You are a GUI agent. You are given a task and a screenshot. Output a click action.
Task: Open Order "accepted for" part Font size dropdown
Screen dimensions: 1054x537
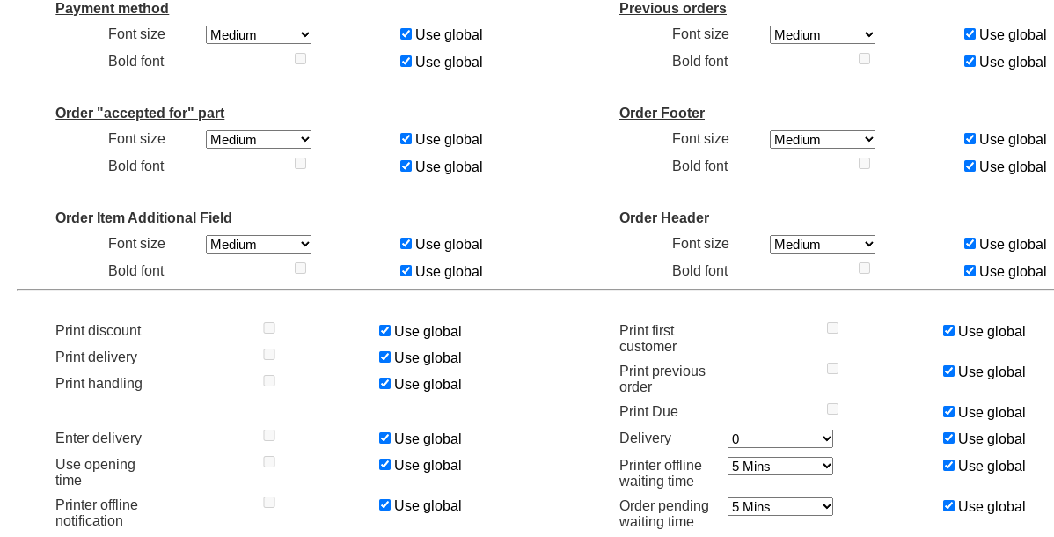tap(259, 140)
